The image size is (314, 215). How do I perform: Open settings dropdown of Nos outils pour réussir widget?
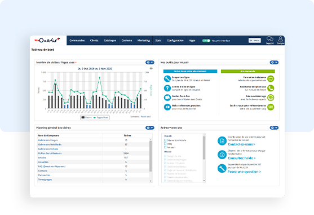(x=274, y=63)
